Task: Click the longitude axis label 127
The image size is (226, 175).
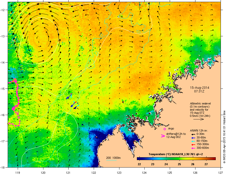Action: tap(221, 172)
